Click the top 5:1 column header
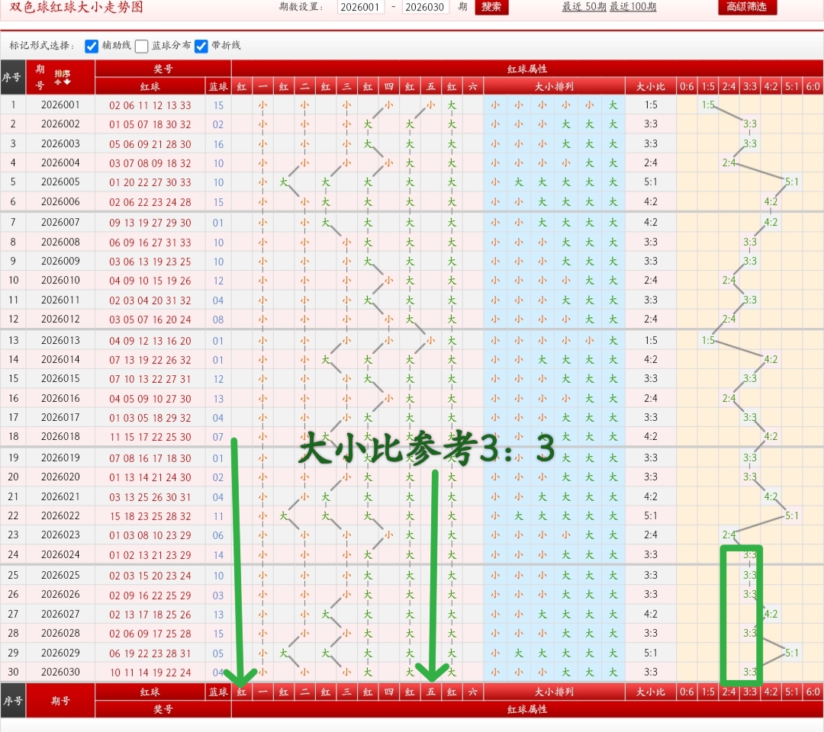 pos(792,87)
